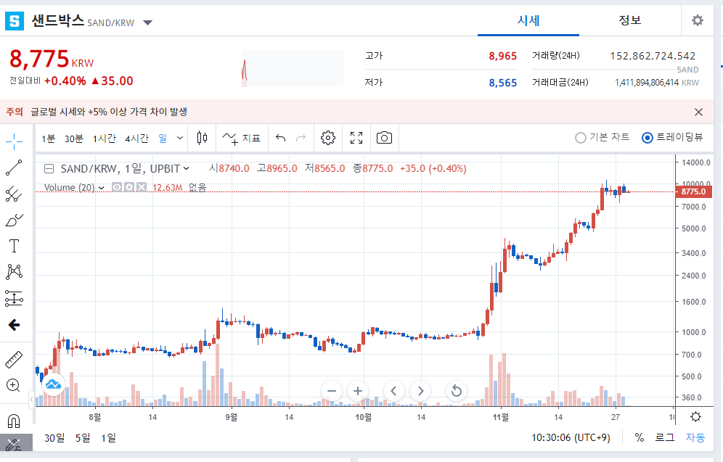Select the 1분 interval
The width and height of the screenshot is (723, 462).
[x=48, y=139]
